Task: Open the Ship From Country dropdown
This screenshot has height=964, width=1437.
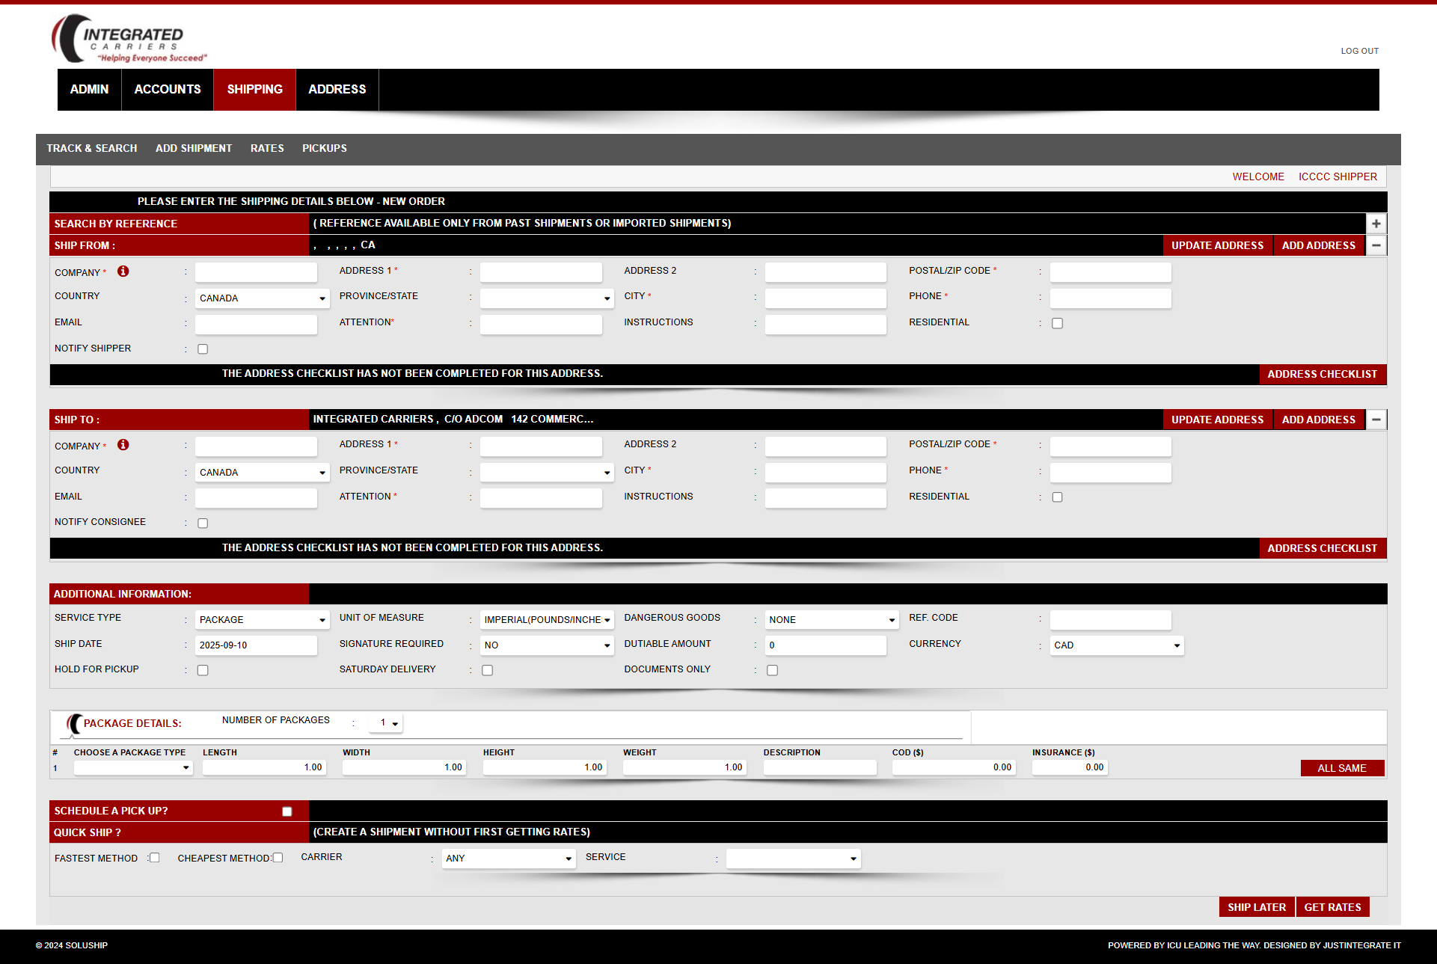Action: [x=262, y=298]
